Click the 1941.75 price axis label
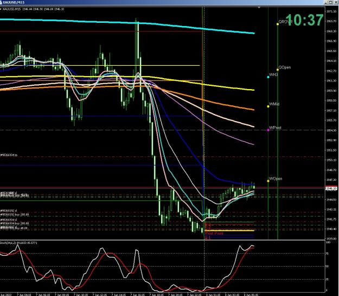This screenshot has width=339, height=296. click(331, 219)
